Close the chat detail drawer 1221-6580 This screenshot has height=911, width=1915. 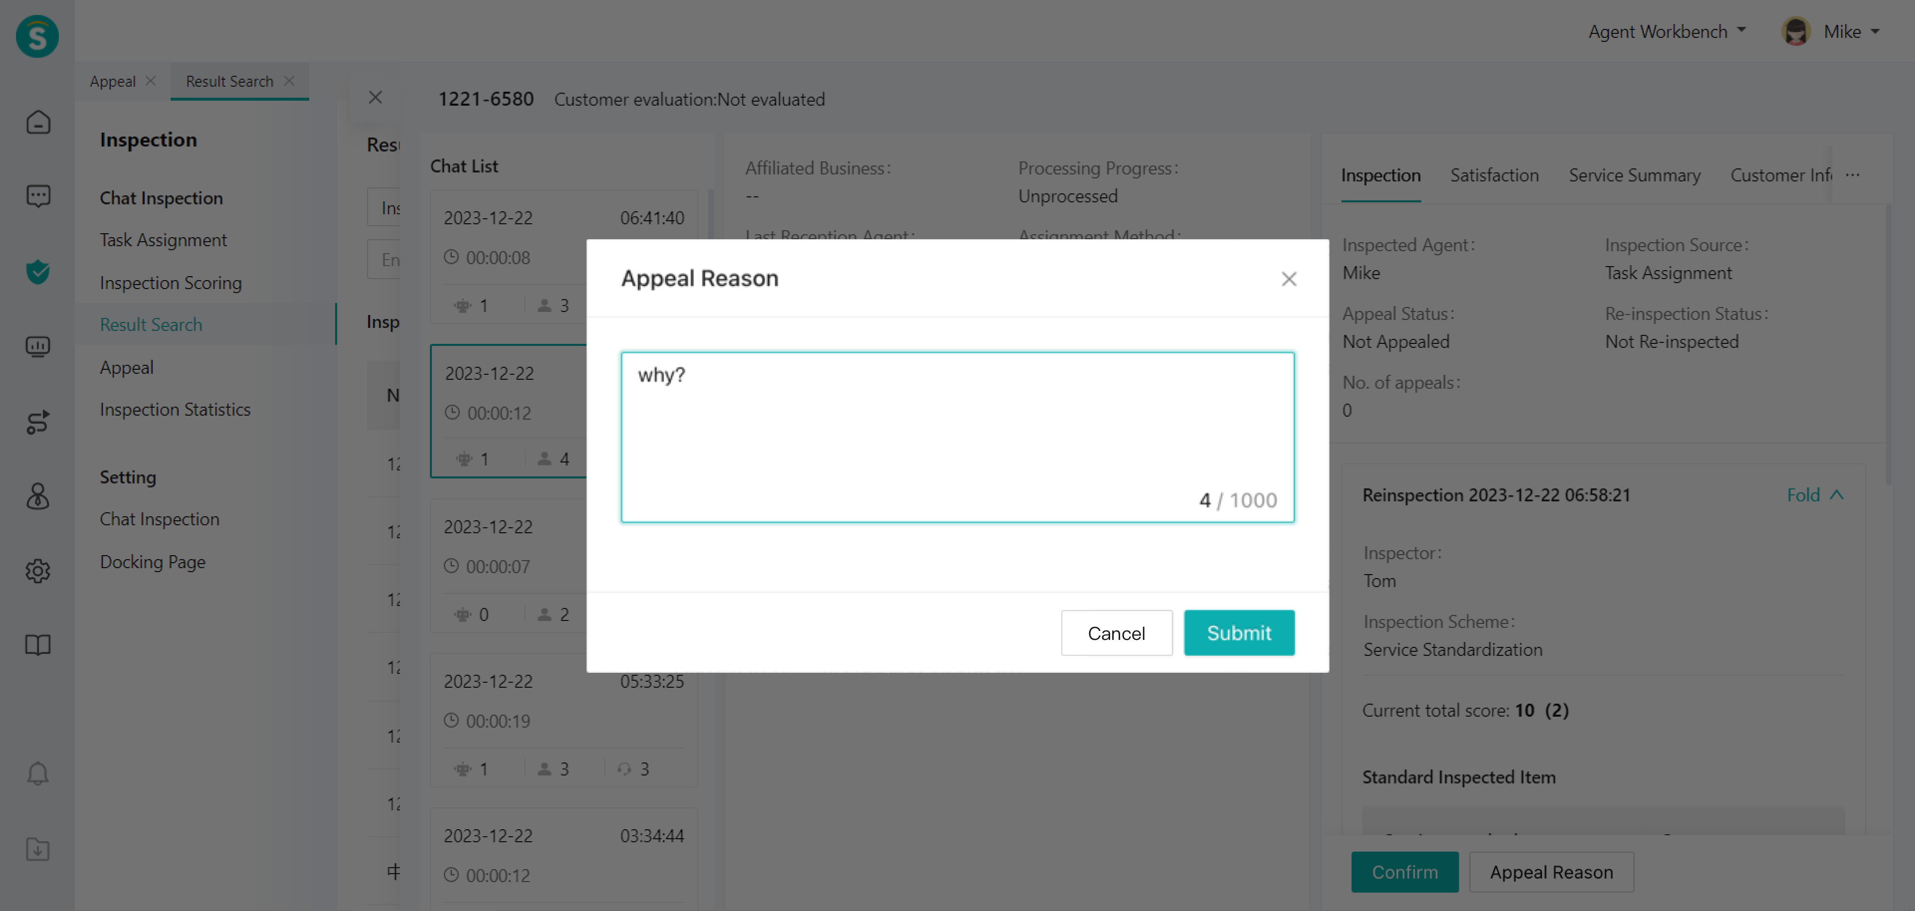376,97
